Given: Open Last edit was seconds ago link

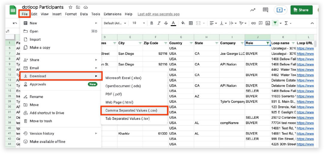Looking at the screenshot, I should coord(158,14).
